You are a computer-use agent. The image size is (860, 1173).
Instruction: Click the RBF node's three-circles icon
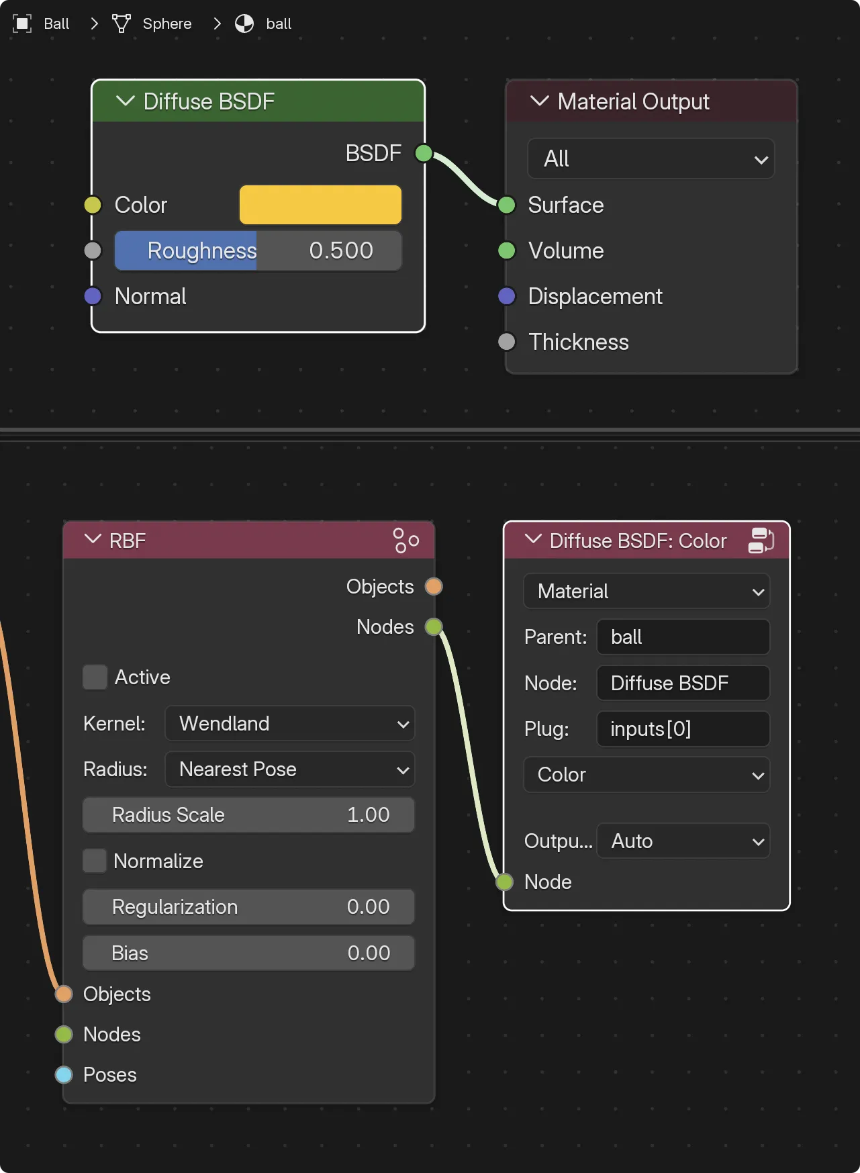pyautogui.click(x=406, y=541)
